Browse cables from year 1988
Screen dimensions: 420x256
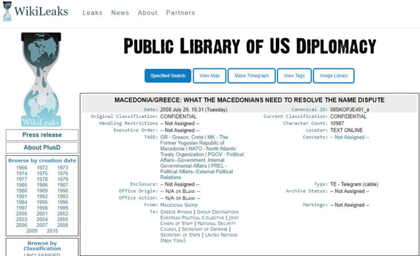22,191
